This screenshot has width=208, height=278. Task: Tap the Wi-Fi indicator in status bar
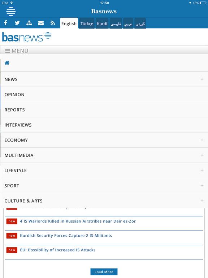[x=12, y=3]
